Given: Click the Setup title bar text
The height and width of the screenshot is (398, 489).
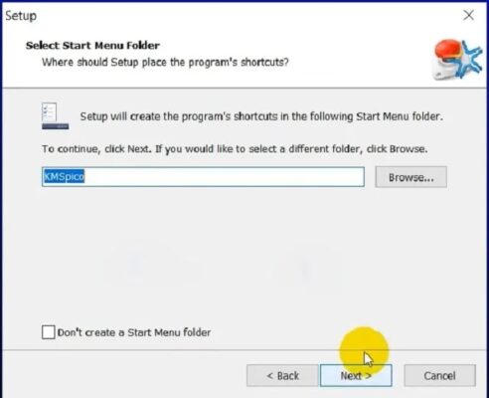Looking at the screenshot, I should pos(21,16).
